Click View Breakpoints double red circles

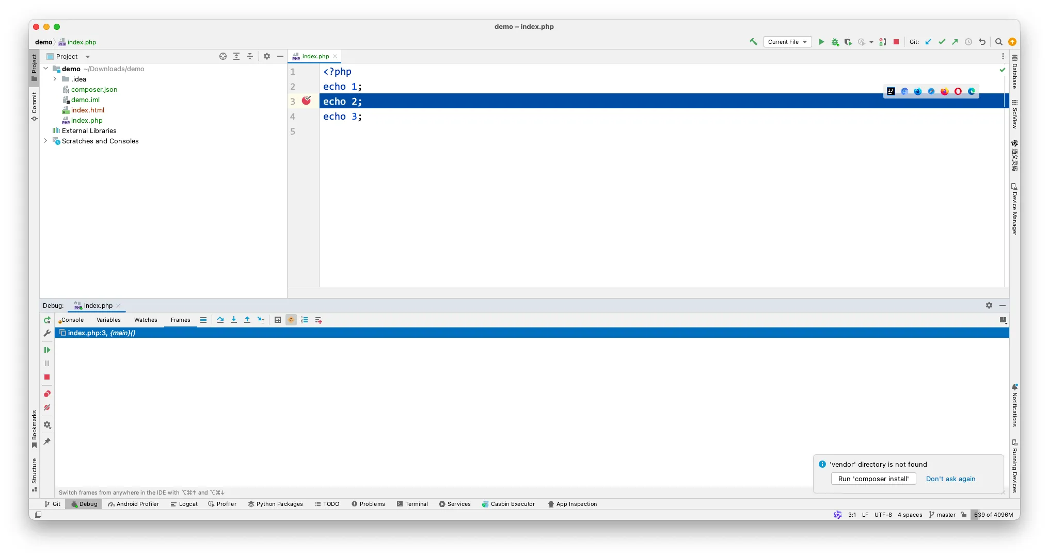click(x=47, y=394)
